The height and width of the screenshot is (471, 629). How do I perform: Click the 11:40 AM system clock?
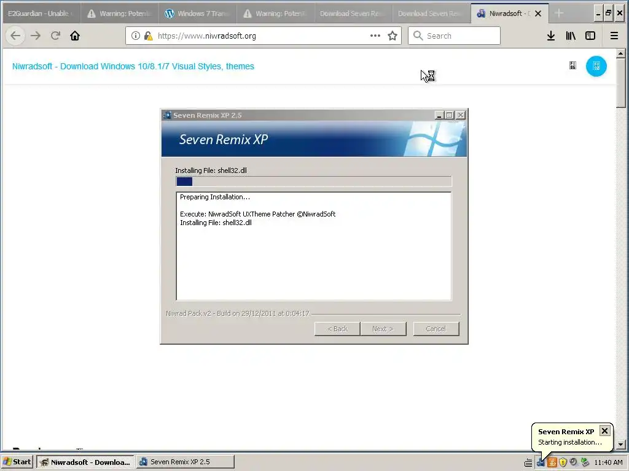[x=608, y=462]
